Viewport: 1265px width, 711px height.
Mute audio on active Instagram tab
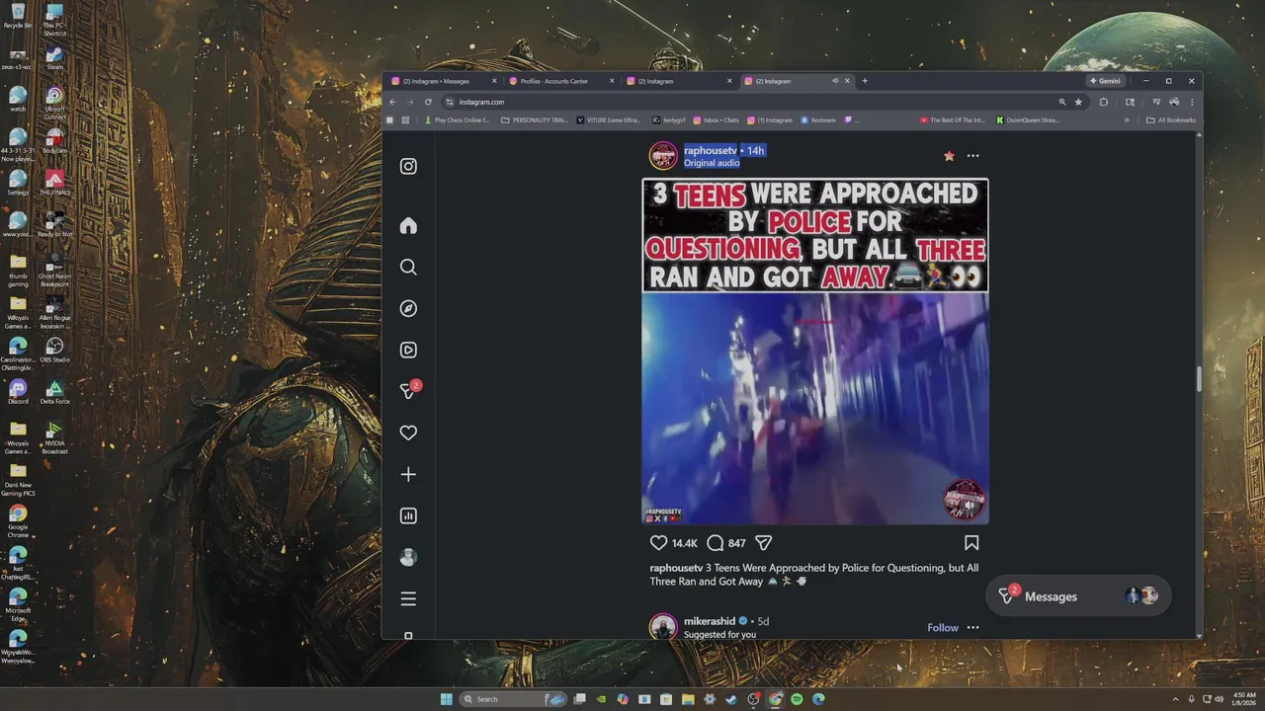pos(835,81)
